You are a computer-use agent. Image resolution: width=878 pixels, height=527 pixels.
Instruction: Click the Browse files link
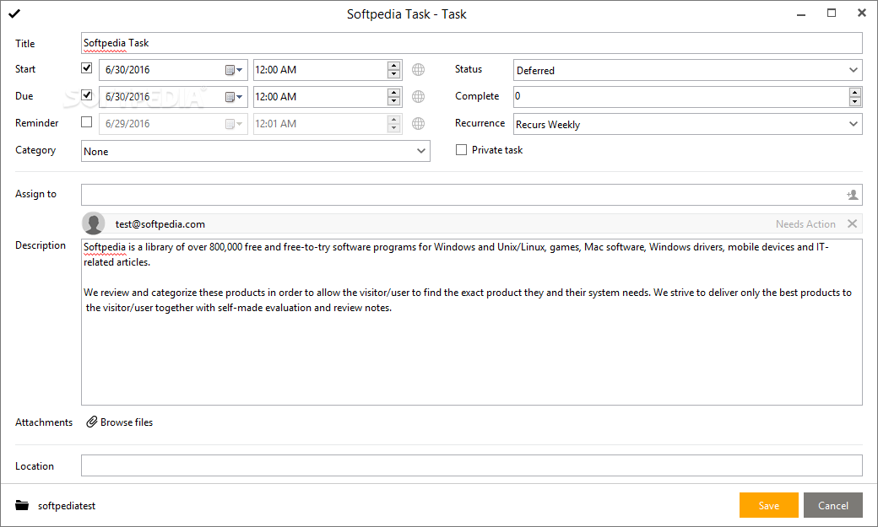(x=127, y=422)
